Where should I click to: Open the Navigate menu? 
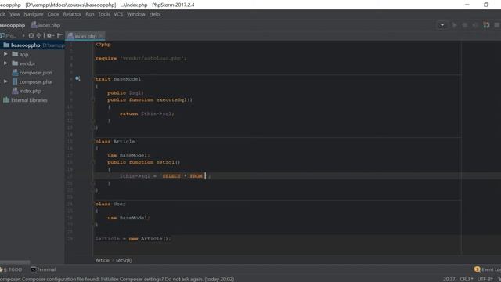pyautogui.click(x=33, y=14)
